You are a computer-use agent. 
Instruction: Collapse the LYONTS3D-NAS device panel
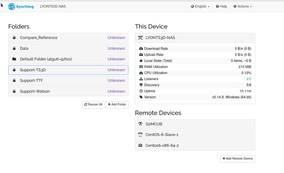(195, 38)
